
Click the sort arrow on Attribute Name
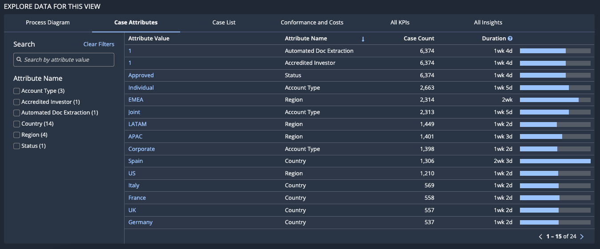[x=363, y=39]
